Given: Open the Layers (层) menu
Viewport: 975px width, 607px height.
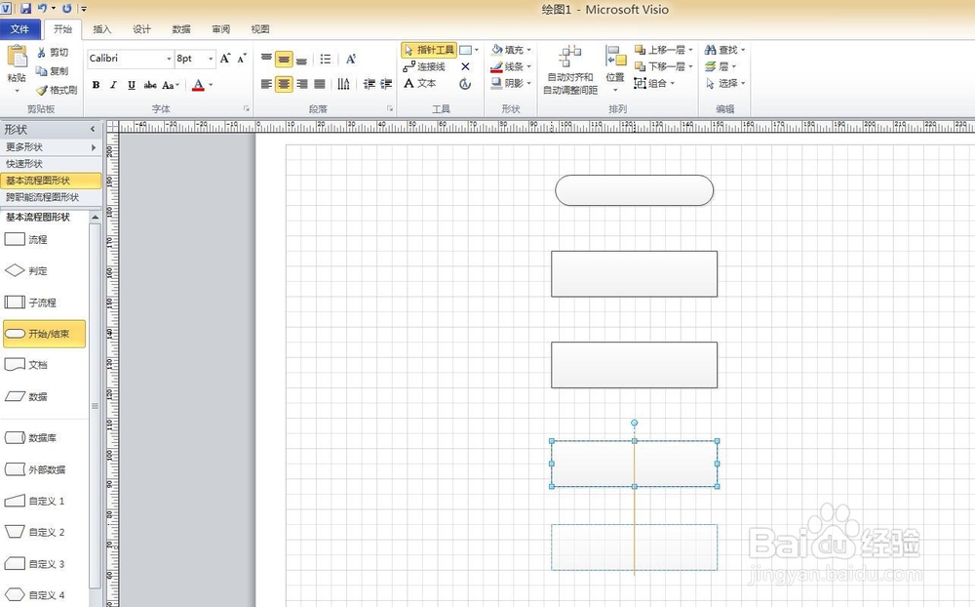Looking at the screenshot, I should pos(721,66).
